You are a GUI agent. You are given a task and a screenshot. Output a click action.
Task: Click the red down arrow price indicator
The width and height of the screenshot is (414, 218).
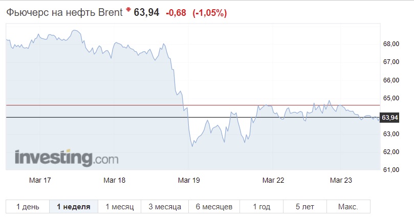tap(128, 10)
